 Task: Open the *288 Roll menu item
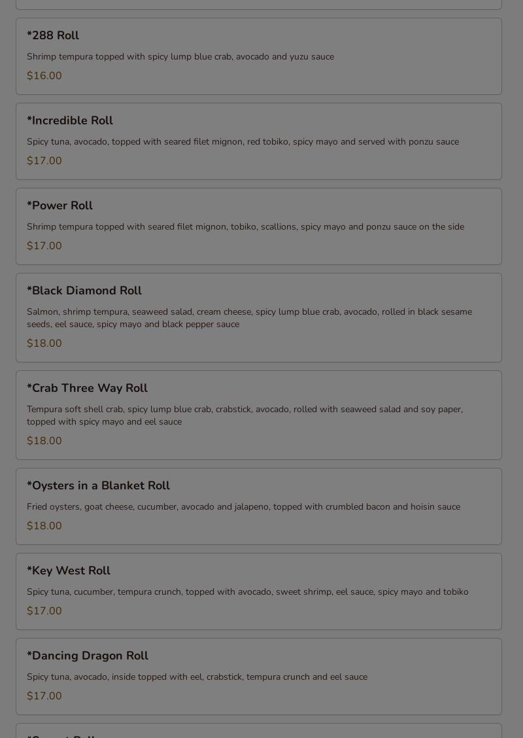point(259,56)
